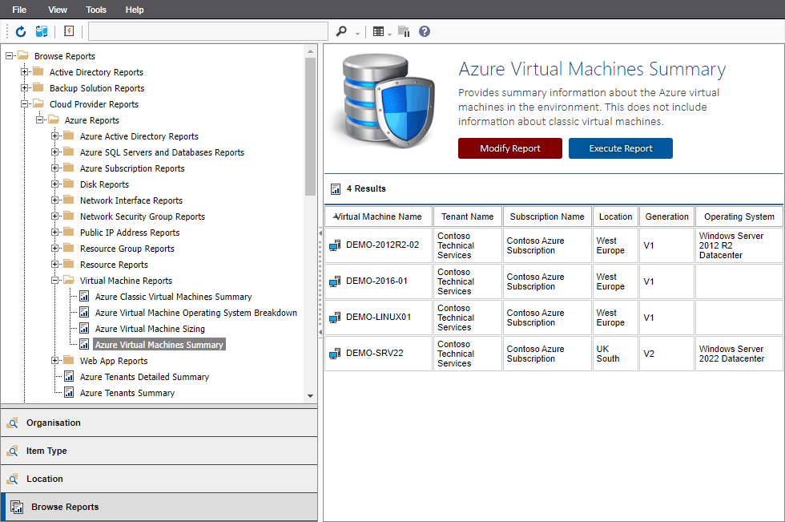Click the DEMO-SRV22 VM icon
The height and width of the screenshot is (522, 785).
tap(335, 353)
